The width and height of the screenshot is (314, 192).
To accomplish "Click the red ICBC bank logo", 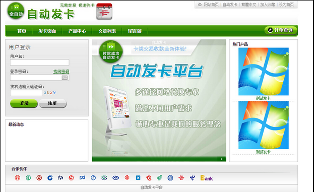I will point(18,177).
